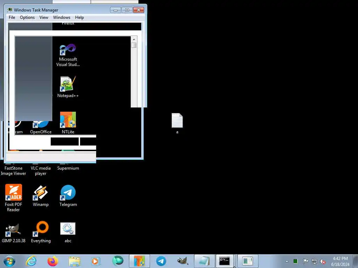Select the abc file on the desktop
This screenshot has width=358, height=268.
pos(68,229)
